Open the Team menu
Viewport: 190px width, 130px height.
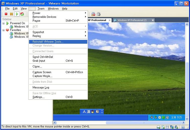[x=41, y=9]
